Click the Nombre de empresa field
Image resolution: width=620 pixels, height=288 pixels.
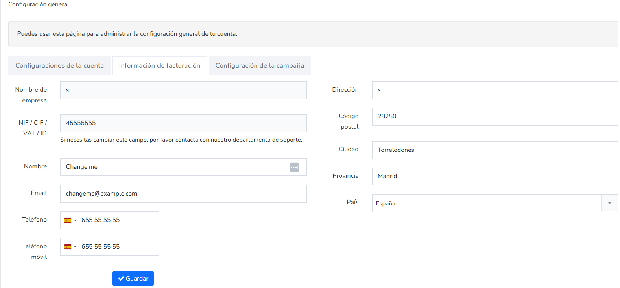click(183, 90)
